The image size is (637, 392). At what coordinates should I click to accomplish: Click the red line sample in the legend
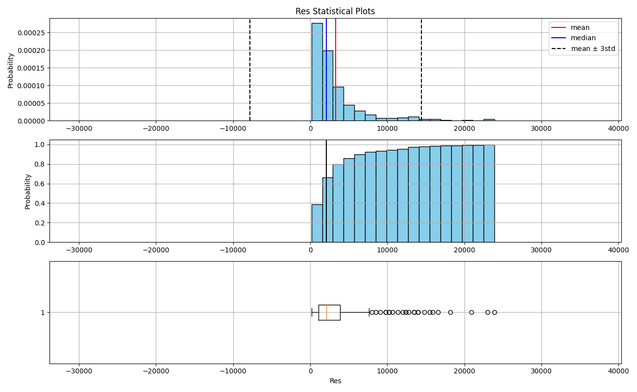pos(560,27)
